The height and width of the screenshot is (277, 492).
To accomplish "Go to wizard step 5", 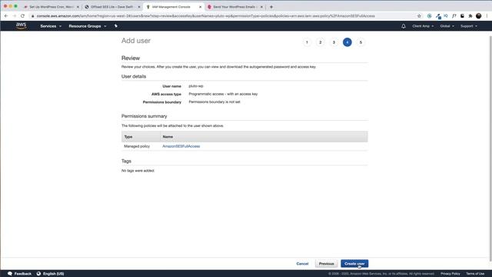I will coord(361,42).
